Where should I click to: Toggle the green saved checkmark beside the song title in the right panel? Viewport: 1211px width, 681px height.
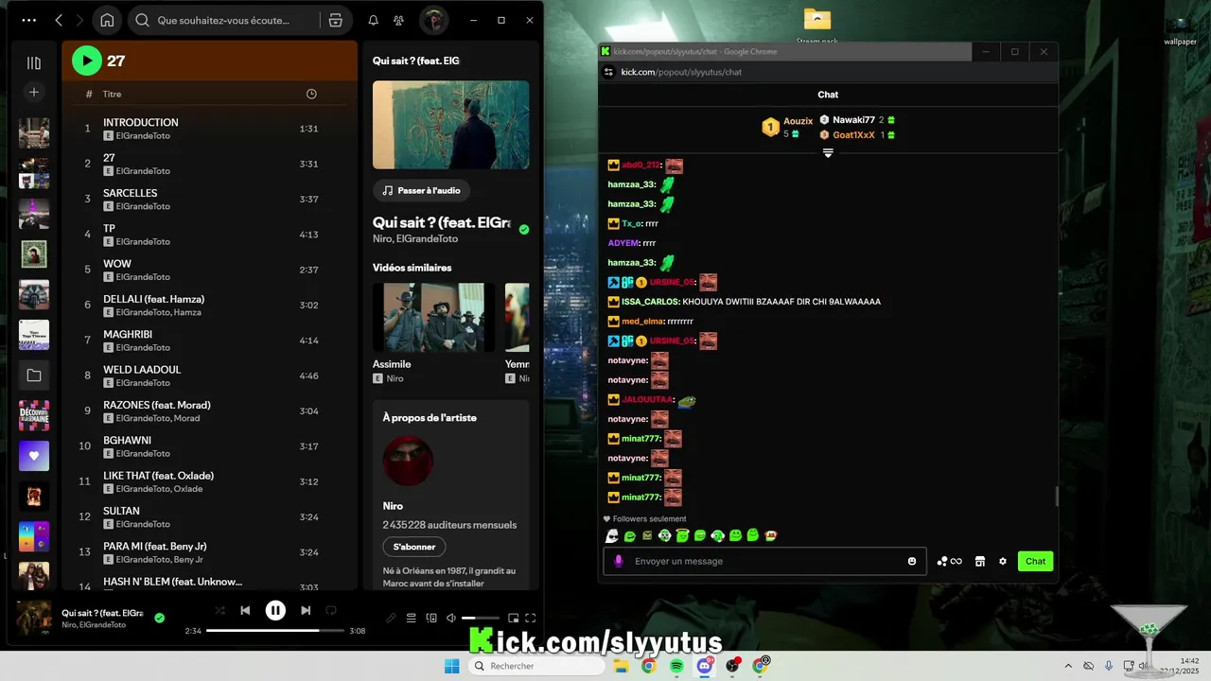(x=524, y=229)
